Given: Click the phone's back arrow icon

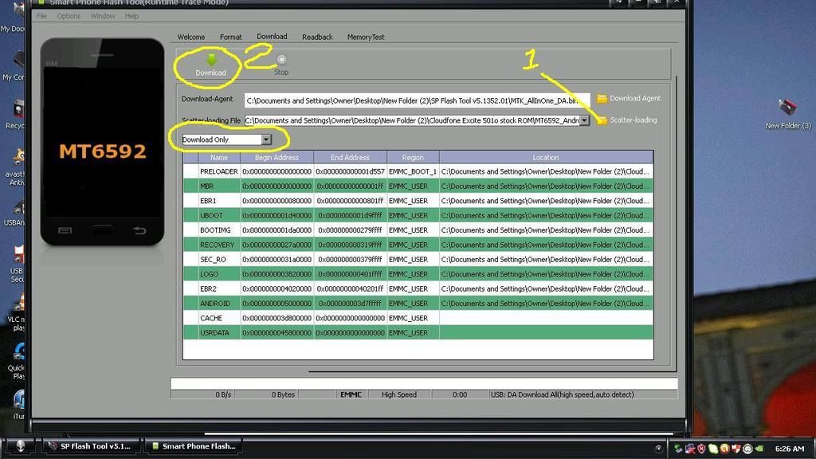Looking at the screenshot, I should click(139, 231).
